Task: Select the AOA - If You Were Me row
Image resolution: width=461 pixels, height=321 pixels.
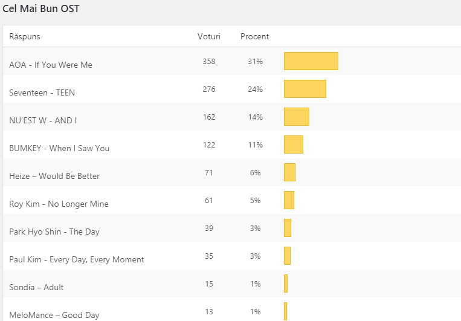Action: click(51, 65)
